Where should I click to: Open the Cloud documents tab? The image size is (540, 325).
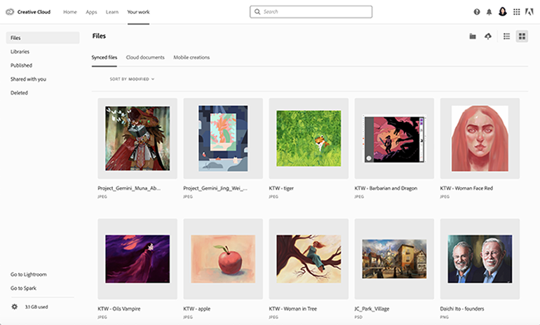click(x=145, y=57)
